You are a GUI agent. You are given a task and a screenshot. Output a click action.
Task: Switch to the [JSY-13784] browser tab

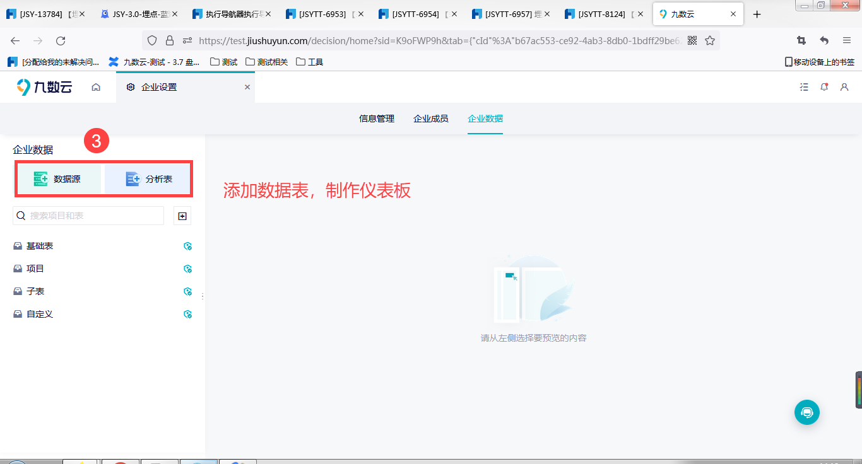(x=46, y=14)
